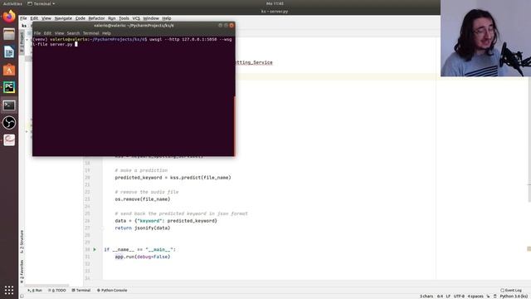Maximize the terminal window
The height and width of the screenshot is (299, 531).
pos(226,26)
